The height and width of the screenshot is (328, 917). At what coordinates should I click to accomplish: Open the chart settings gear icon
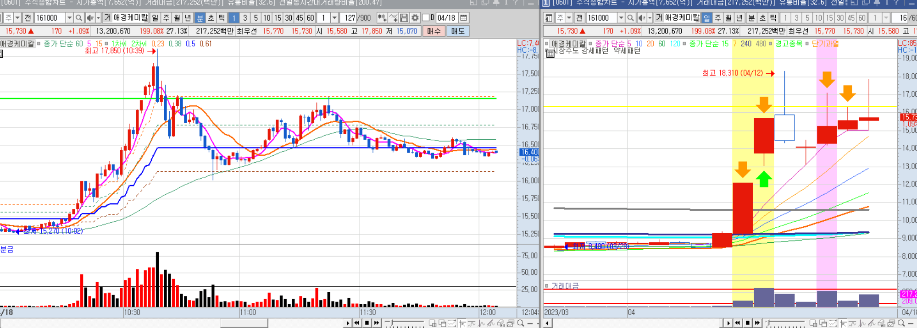click(415, 18)
